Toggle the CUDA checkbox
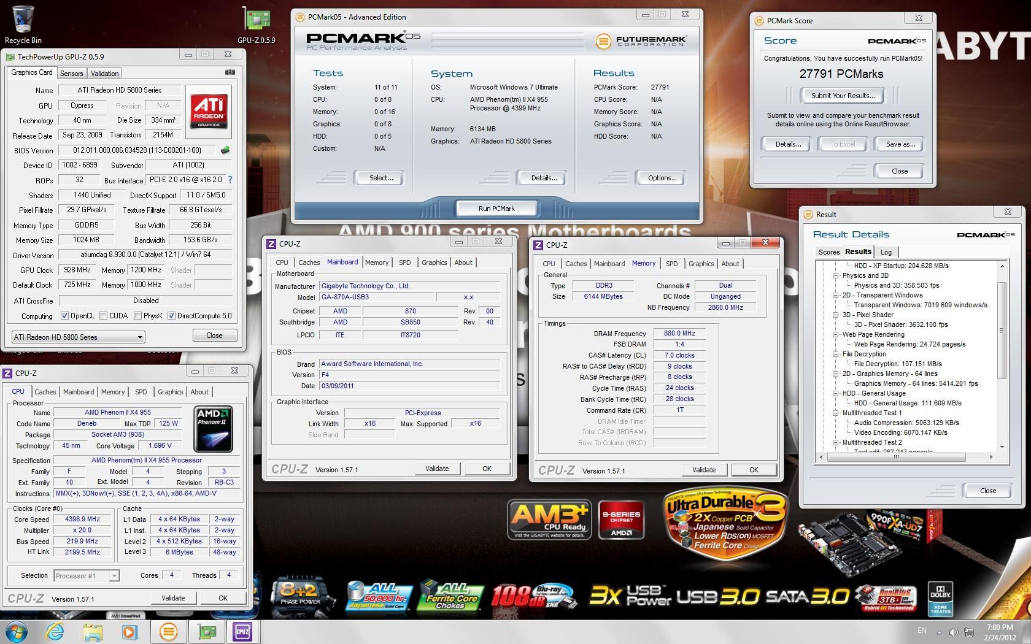This screenshot has width=1031, height=644. (x=103, y=316)
